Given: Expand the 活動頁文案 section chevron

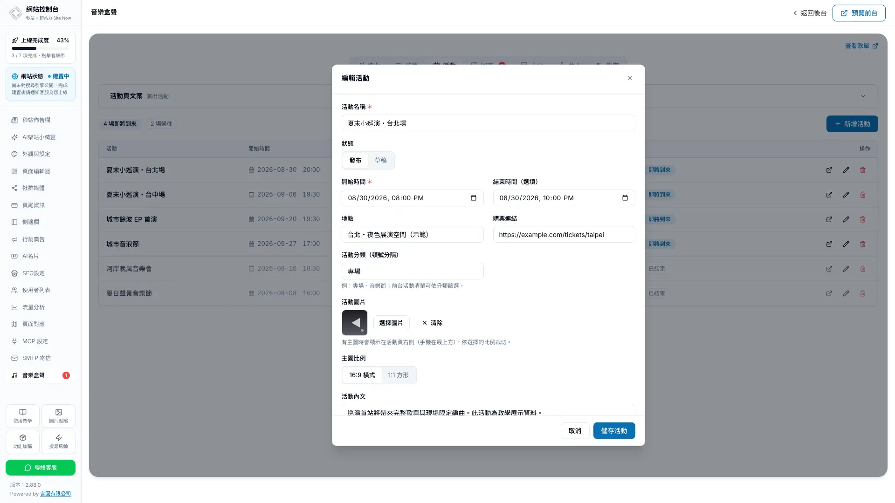Looking at the screenshot, I should (x=863, y=96).
